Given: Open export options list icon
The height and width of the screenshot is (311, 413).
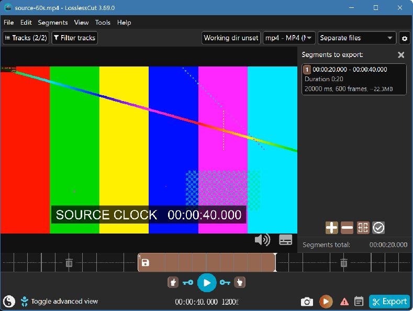Looking at the screenshot, I should coord(359,302).
